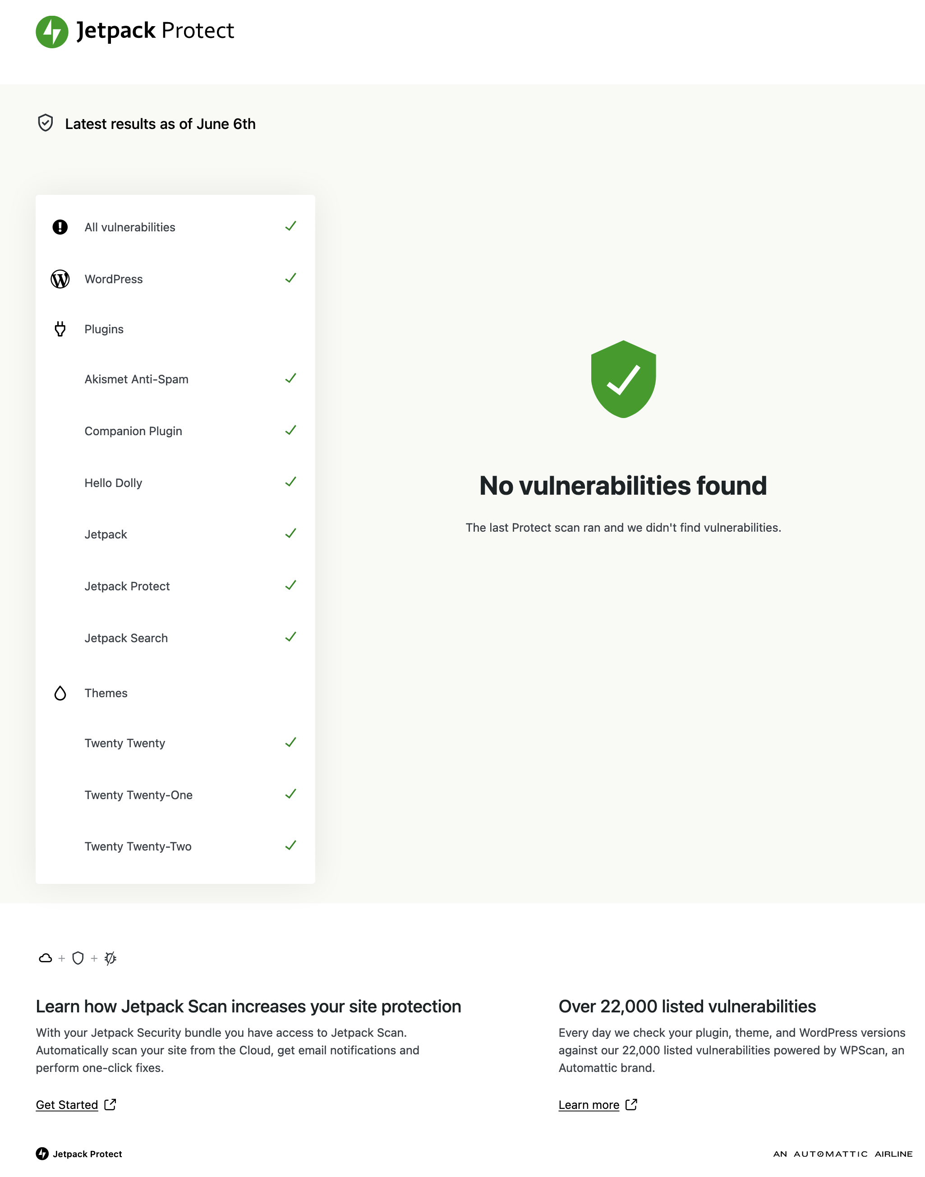This screenshot has width=925, height=1177.
Task: Click the external link icon beside Learn more
Action: click(631, 1104)
